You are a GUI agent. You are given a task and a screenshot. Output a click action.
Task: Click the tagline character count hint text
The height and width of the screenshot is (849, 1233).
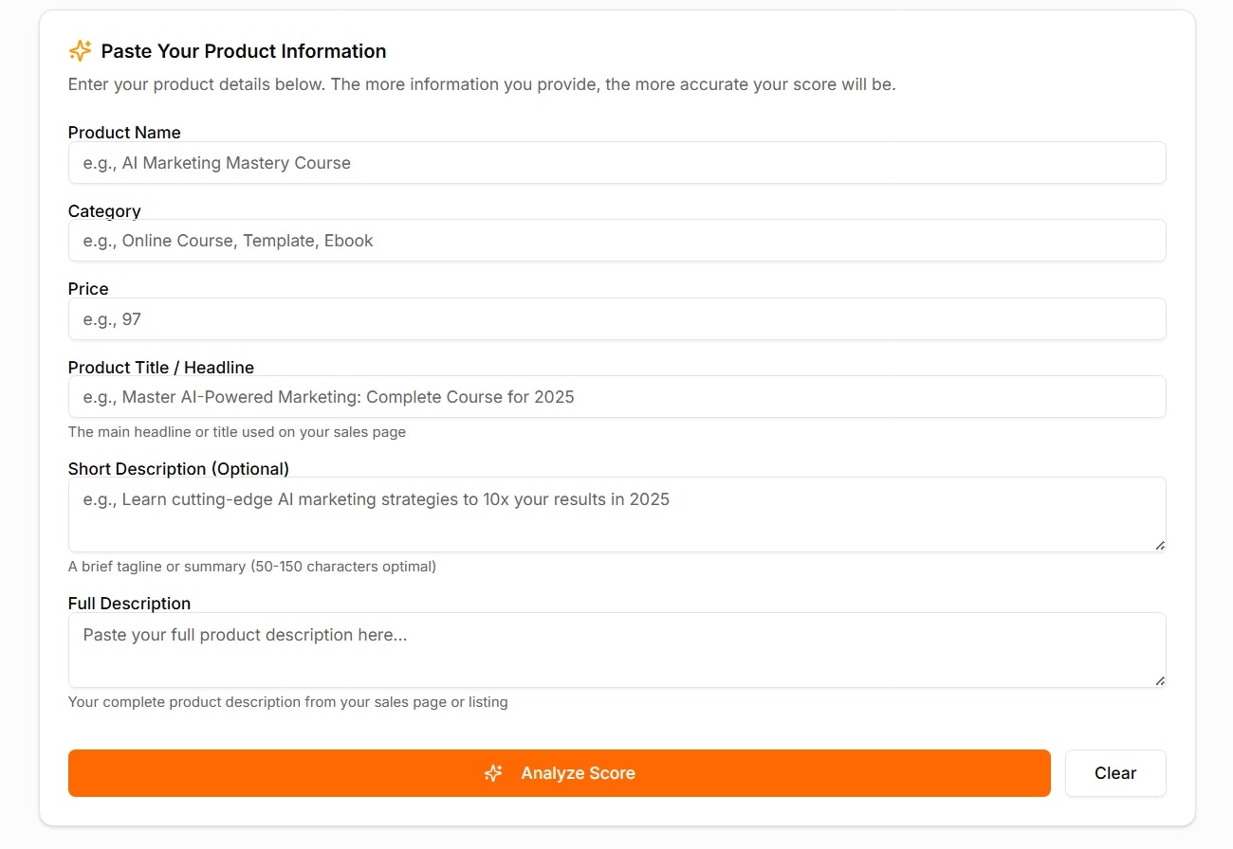[251, 567]
